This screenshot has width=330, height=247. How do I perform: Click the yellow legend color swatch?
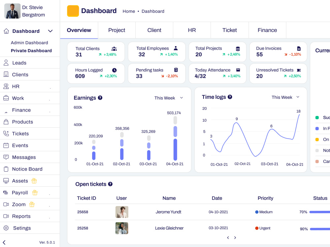tap(317, 139)
